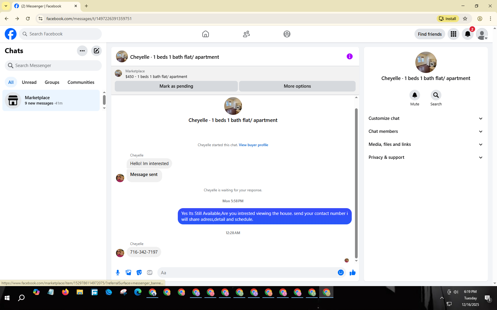Click the purple conversation information icon
Screen dimensions: 497x310
[349, 56]
